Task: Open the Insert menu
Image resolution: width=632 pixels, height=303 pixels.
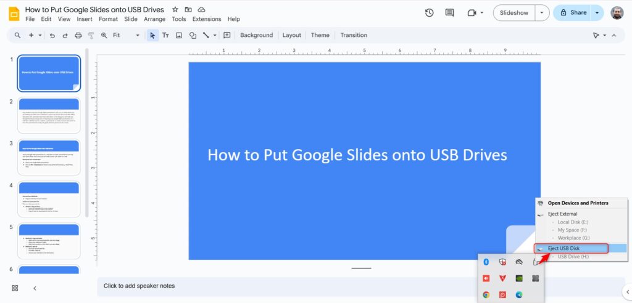Action: pyautogui.click(x=85, y=19)
